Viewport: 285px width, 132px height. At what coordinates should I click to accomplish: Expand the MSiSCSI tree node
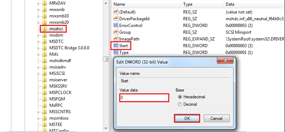click(38, 74)
